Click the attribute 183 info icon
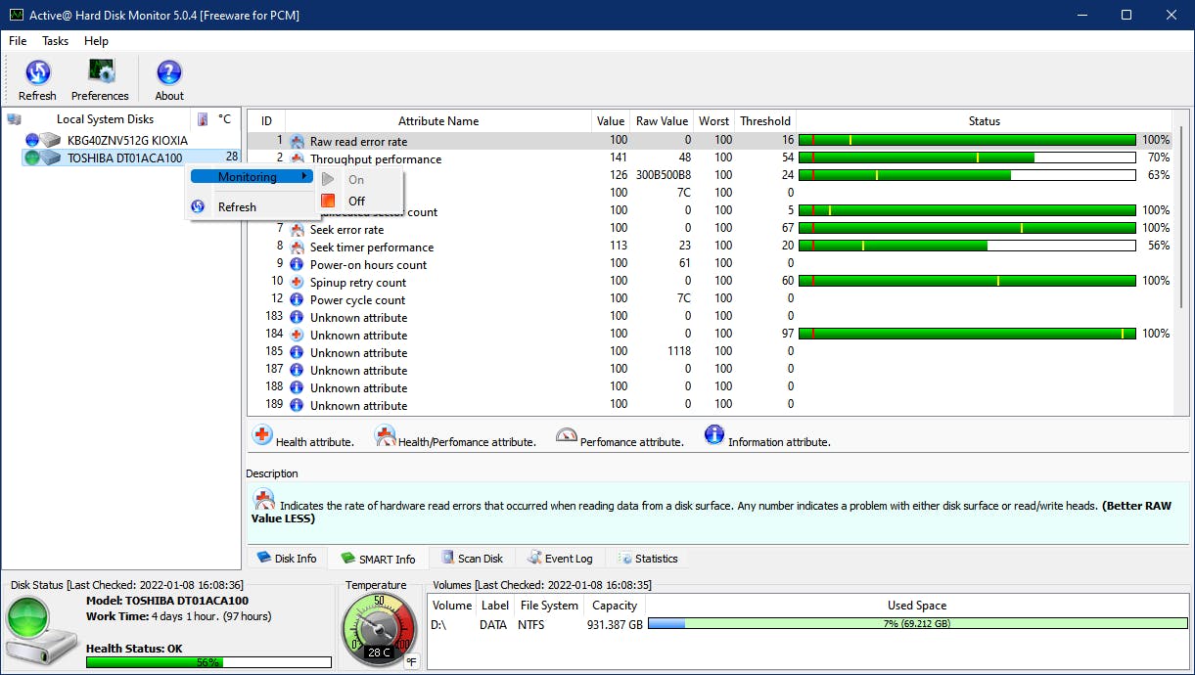The width and height of the screenshot is (1195, 675). pos(298,318)
